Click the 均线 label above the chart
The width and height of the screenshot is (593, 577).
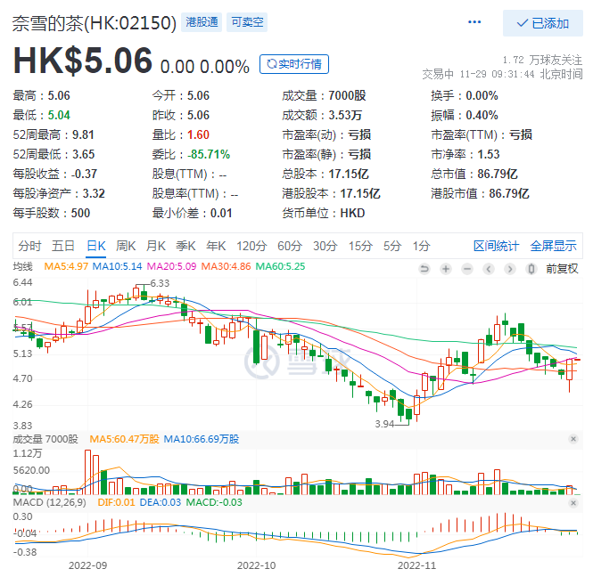point(22,266)
